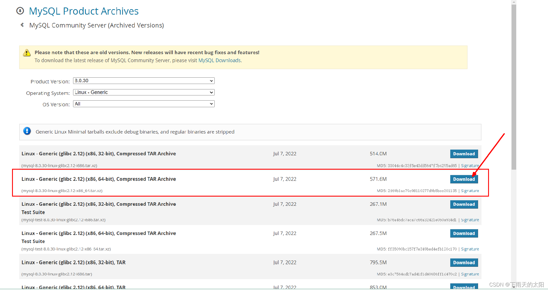Click the back chevron next to MySQL Community Server
The image size is (548, 290).
[22, 25]
